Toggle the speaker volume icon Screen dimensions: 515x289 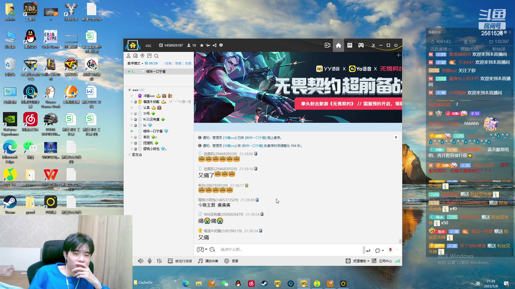point(141,261)
